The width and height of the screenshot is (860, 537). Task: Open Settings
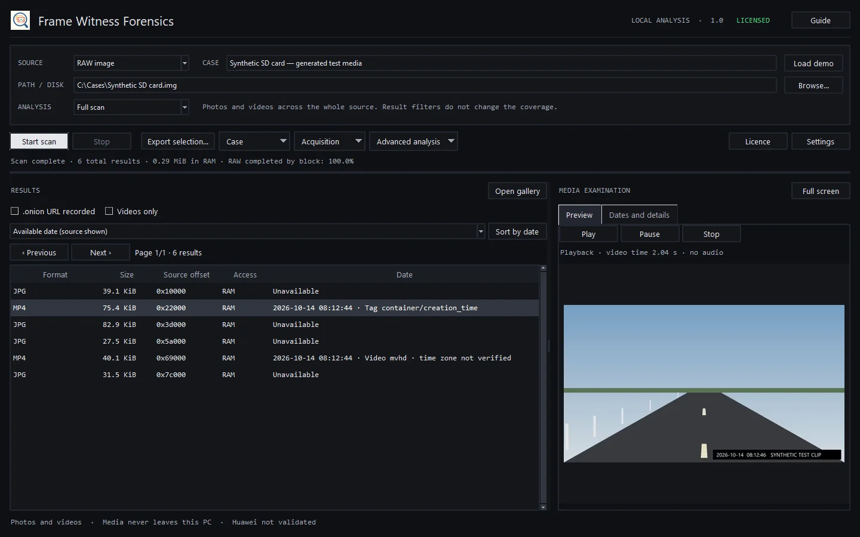point(821,141)
